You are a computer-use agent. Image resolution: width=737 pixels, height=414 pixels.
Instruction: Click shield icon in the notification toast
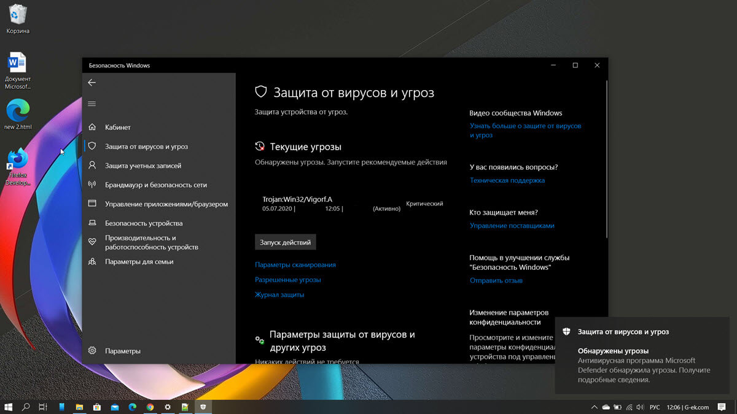click(x=567, y=331)
